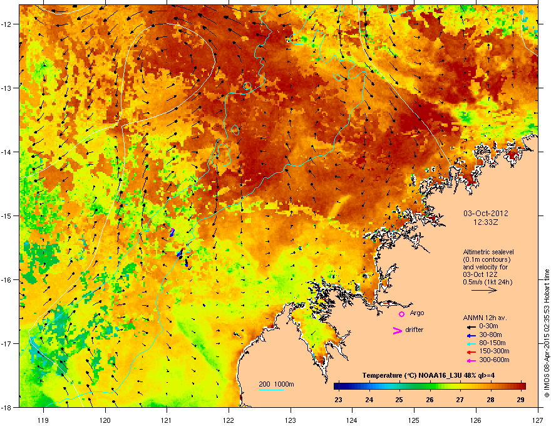This screenshot has height=426, width=551.
Task: Click the red 150-300m legend arrow
Action: coord(471,352)
